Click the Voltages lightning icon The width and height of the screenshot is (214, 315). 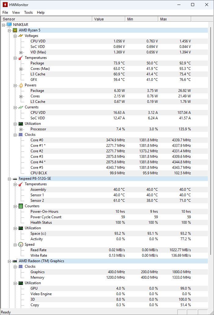pyautogui.click(x=21, y=36)
